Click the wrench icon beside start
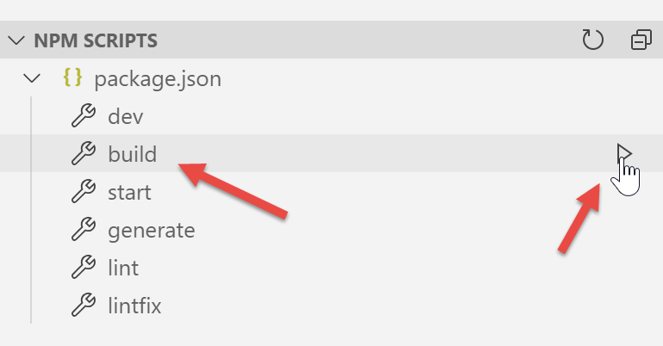Image resolution: width=663 pixels, height=346 pixels. [83, 192]
